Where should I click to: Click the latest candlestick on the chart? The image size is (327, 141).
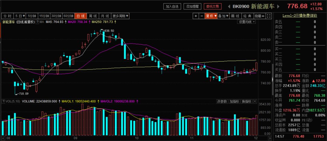click(256, 66)
